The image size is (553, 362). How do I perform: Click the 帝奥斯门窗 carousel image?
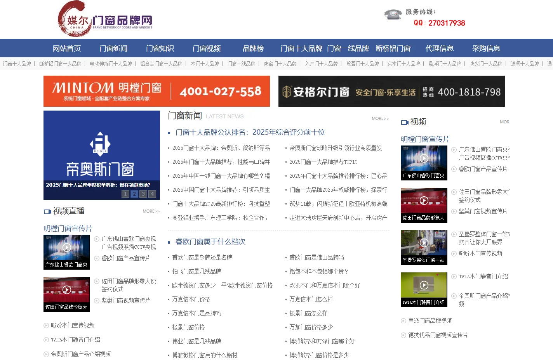click(102, 155)
